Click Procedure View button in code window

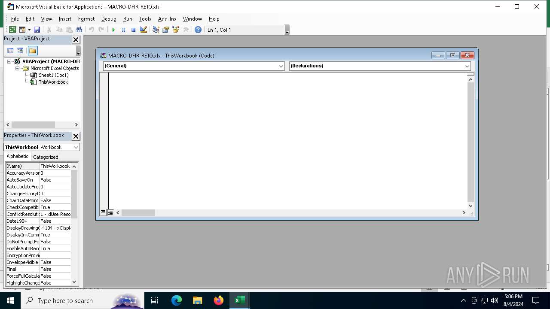click(103, 212)
